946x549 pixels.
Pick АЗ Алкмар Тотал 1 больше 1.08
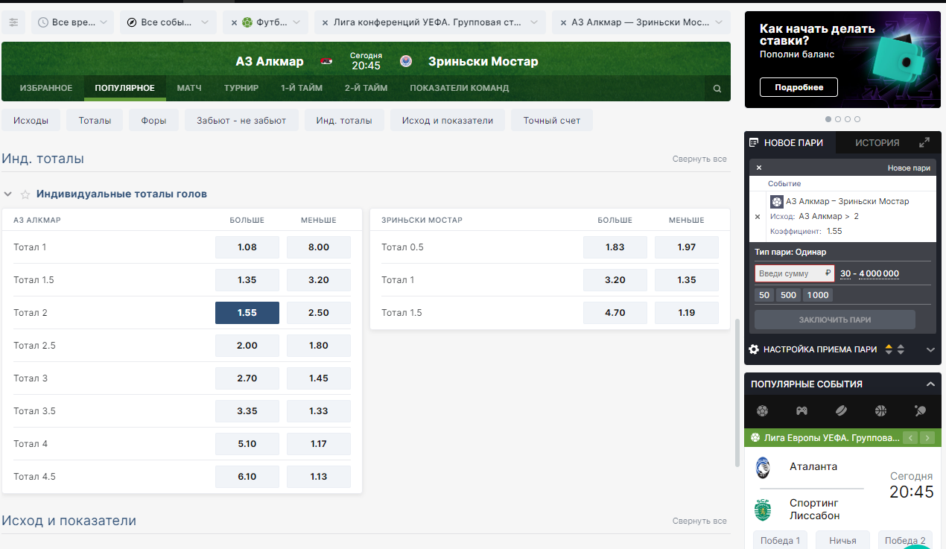247,247
